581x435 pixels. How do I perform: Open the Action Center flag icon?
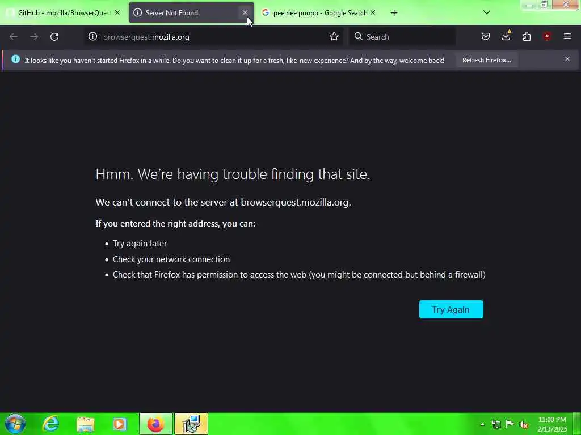click(510, 424)
